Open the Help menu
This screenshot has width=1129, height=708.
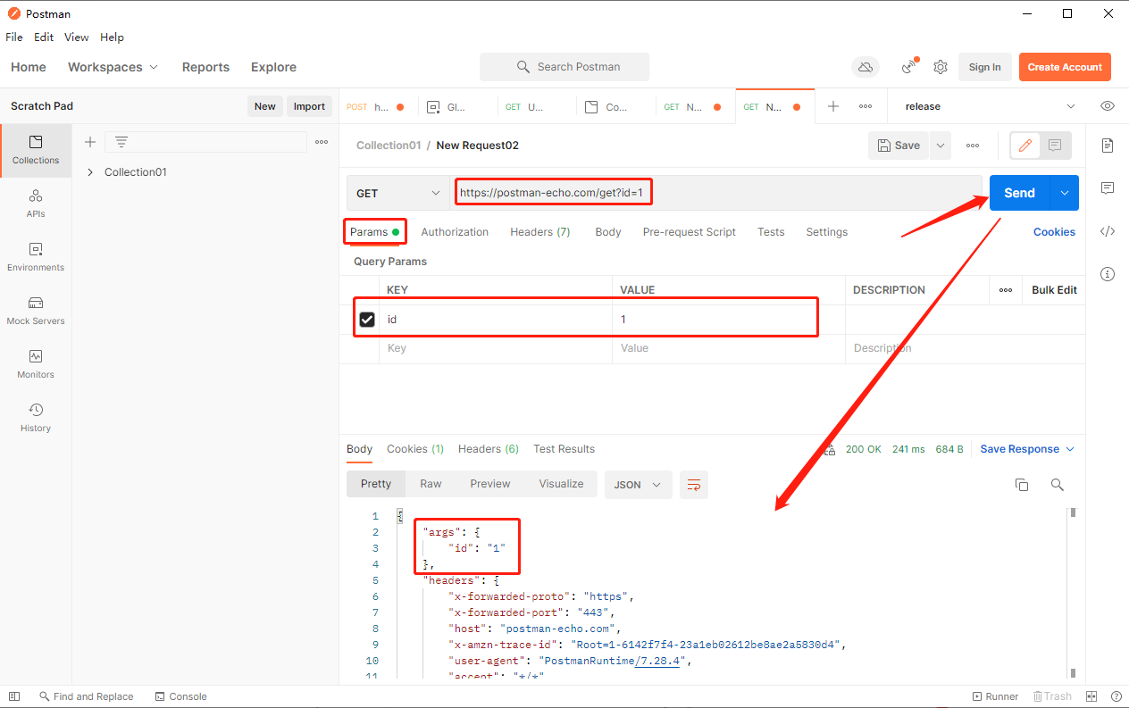click(112, 37)
